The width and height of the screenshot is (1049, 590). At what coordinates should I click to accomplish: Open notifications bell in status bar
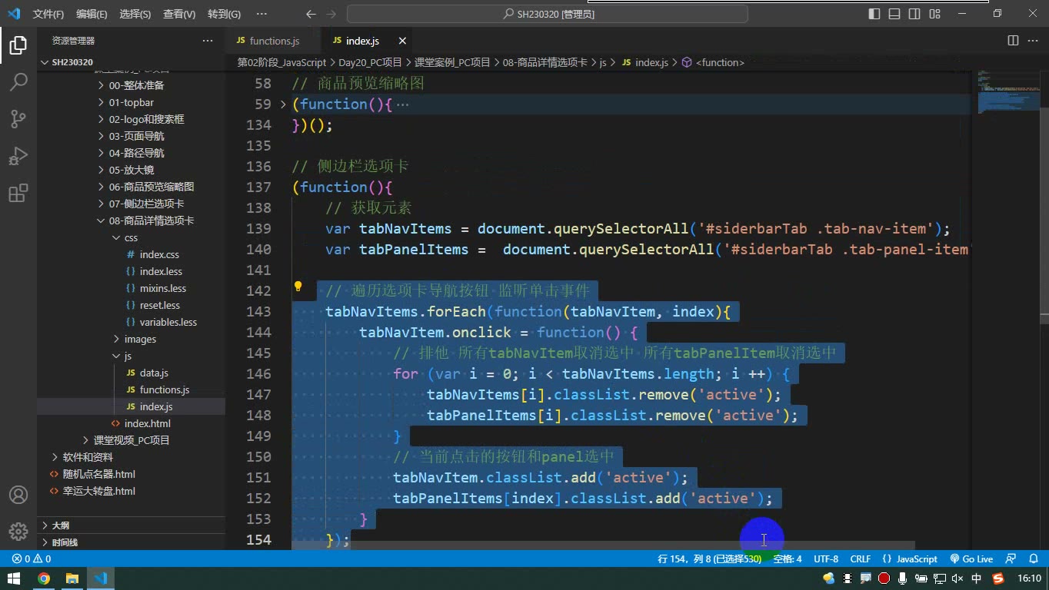pyautogui.click(x=1032, y=559)
